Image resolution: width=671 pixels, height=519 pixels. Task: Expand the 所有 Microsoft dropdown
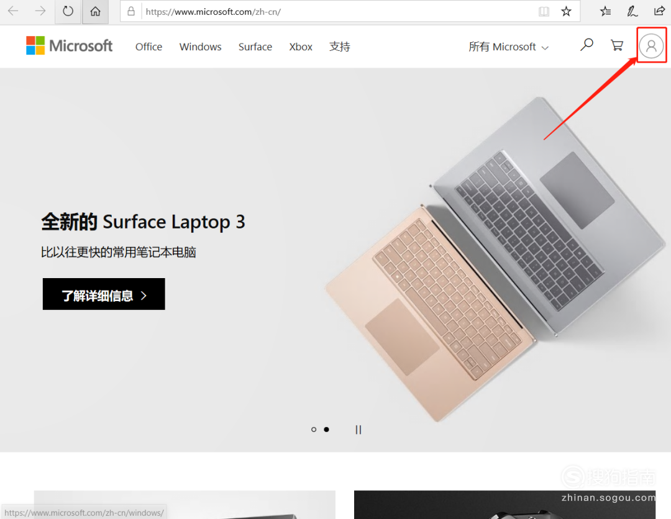click(508, 47)
